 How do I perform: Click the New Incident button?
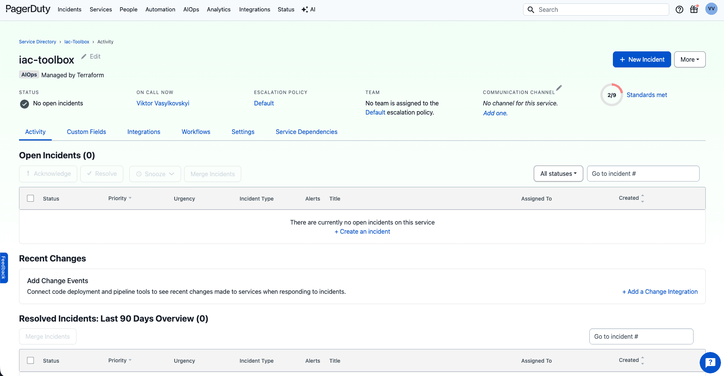point(642,59)
